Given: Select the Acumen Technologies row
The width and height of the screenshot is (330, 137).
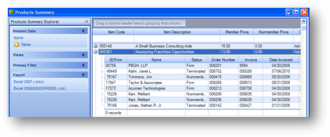Looking at the screenshot, I should [202, 88].
